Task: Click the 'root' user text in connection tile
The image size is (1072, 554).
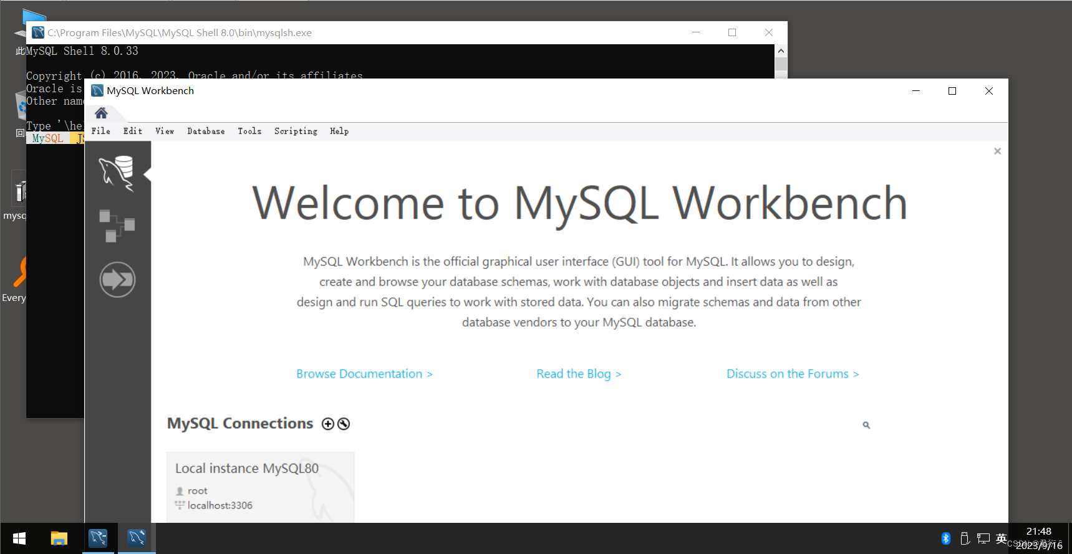Action: [x=198, y=491]
